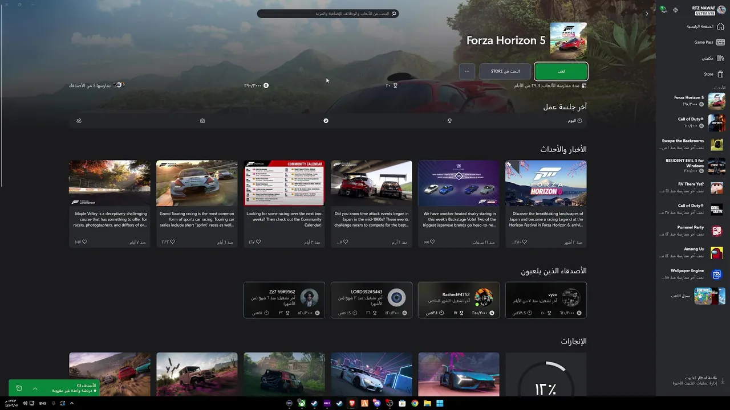This screenshot has width=730, height=410.
Task: Select Among Us in sidebar
Action: pos(692,252)
